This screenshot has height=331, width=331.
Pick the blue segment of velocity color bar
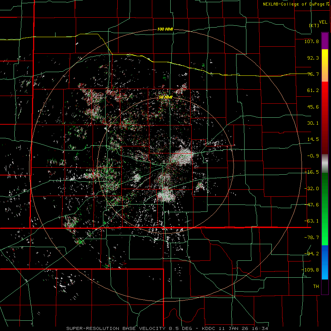coord(325,262)
